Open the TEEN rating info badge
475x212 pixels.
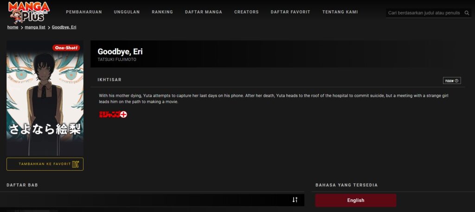click(451, 81)
